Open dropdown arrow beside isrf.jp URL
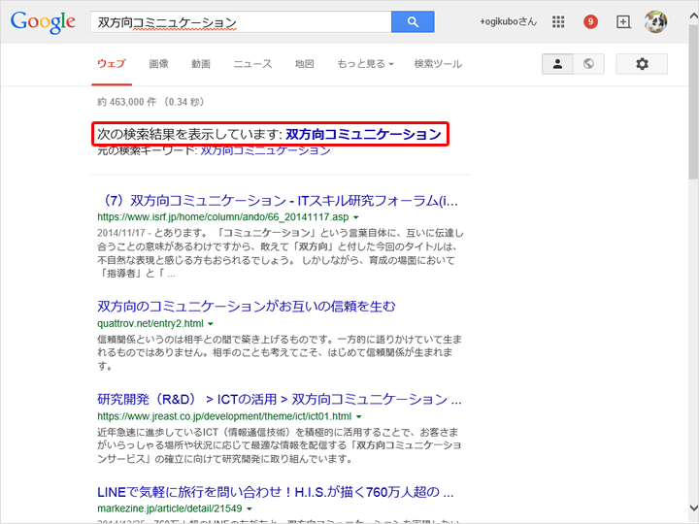 [x=355, y=217]
